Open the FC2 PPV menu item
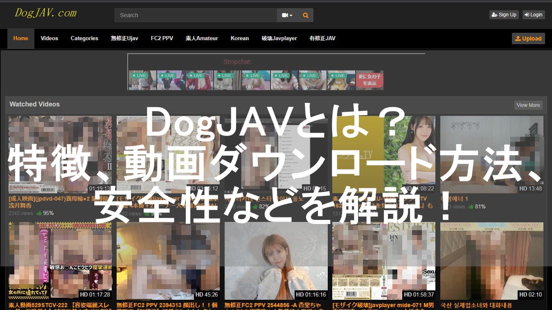 162,38
